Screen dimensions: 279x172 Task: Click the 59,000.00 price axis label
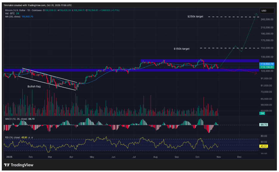(x=267, y=105)
